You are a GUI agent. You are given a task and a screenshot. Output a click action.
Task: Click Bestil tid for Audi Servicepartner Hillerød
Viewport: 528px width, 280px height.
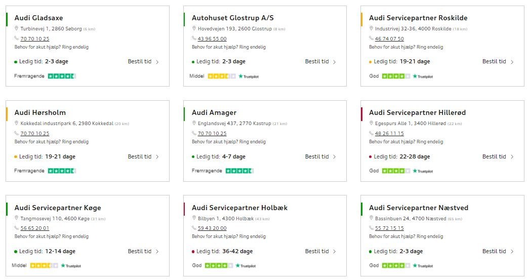[498, 156]
